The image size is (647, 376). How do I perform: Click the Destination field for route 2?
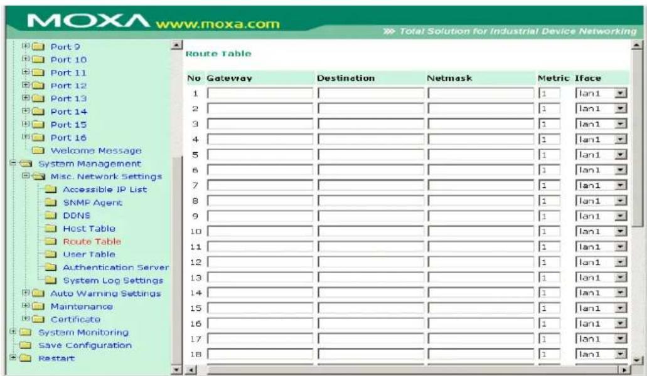click(370, 108)
